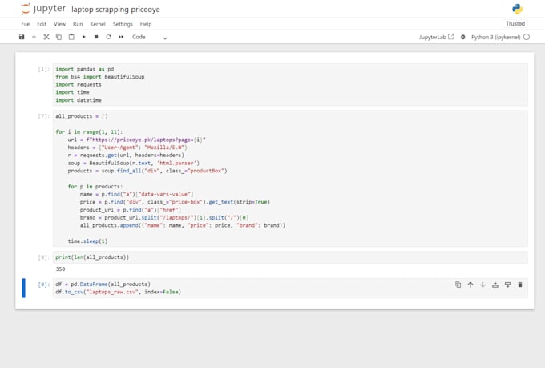Open the Edit menu
Image resolution: width=545 pixels, height=368 pixels.
pos(42,24)
